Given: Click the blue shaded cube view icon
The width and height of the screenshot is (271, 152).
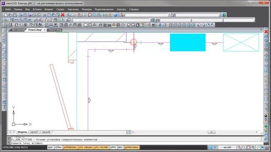Looking at the screenshot, I should click(189, 25).
